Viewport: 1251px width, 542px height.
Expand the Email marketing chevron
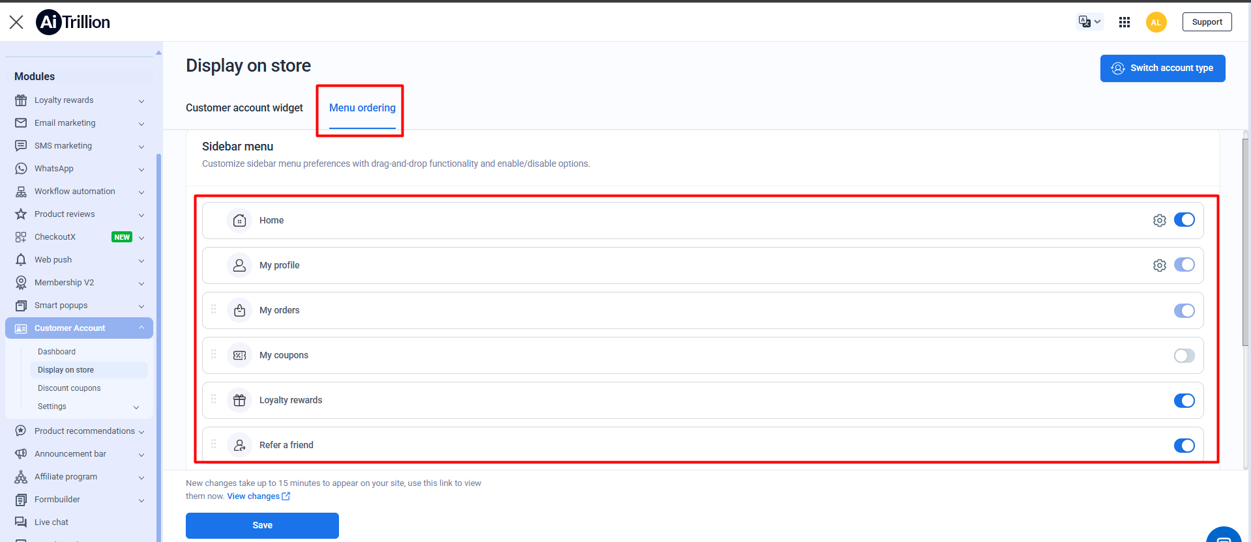point(141,124)
